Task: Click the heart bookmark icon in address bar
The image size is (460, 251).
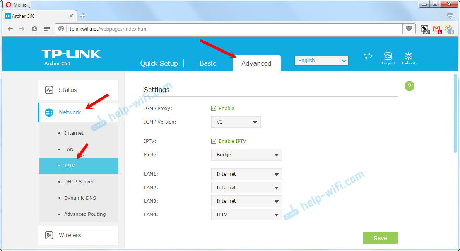Action: [409, 29]
